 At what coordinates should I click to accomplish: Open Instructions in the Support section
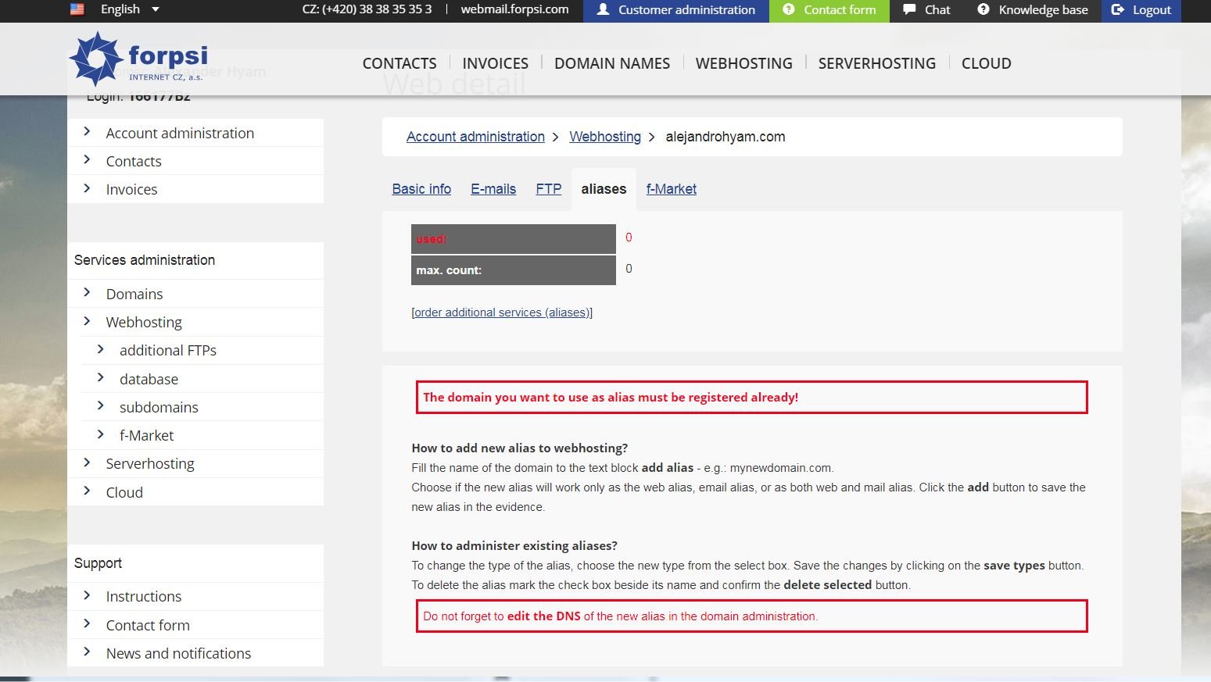pyautogui.click(x=144, y=596)
